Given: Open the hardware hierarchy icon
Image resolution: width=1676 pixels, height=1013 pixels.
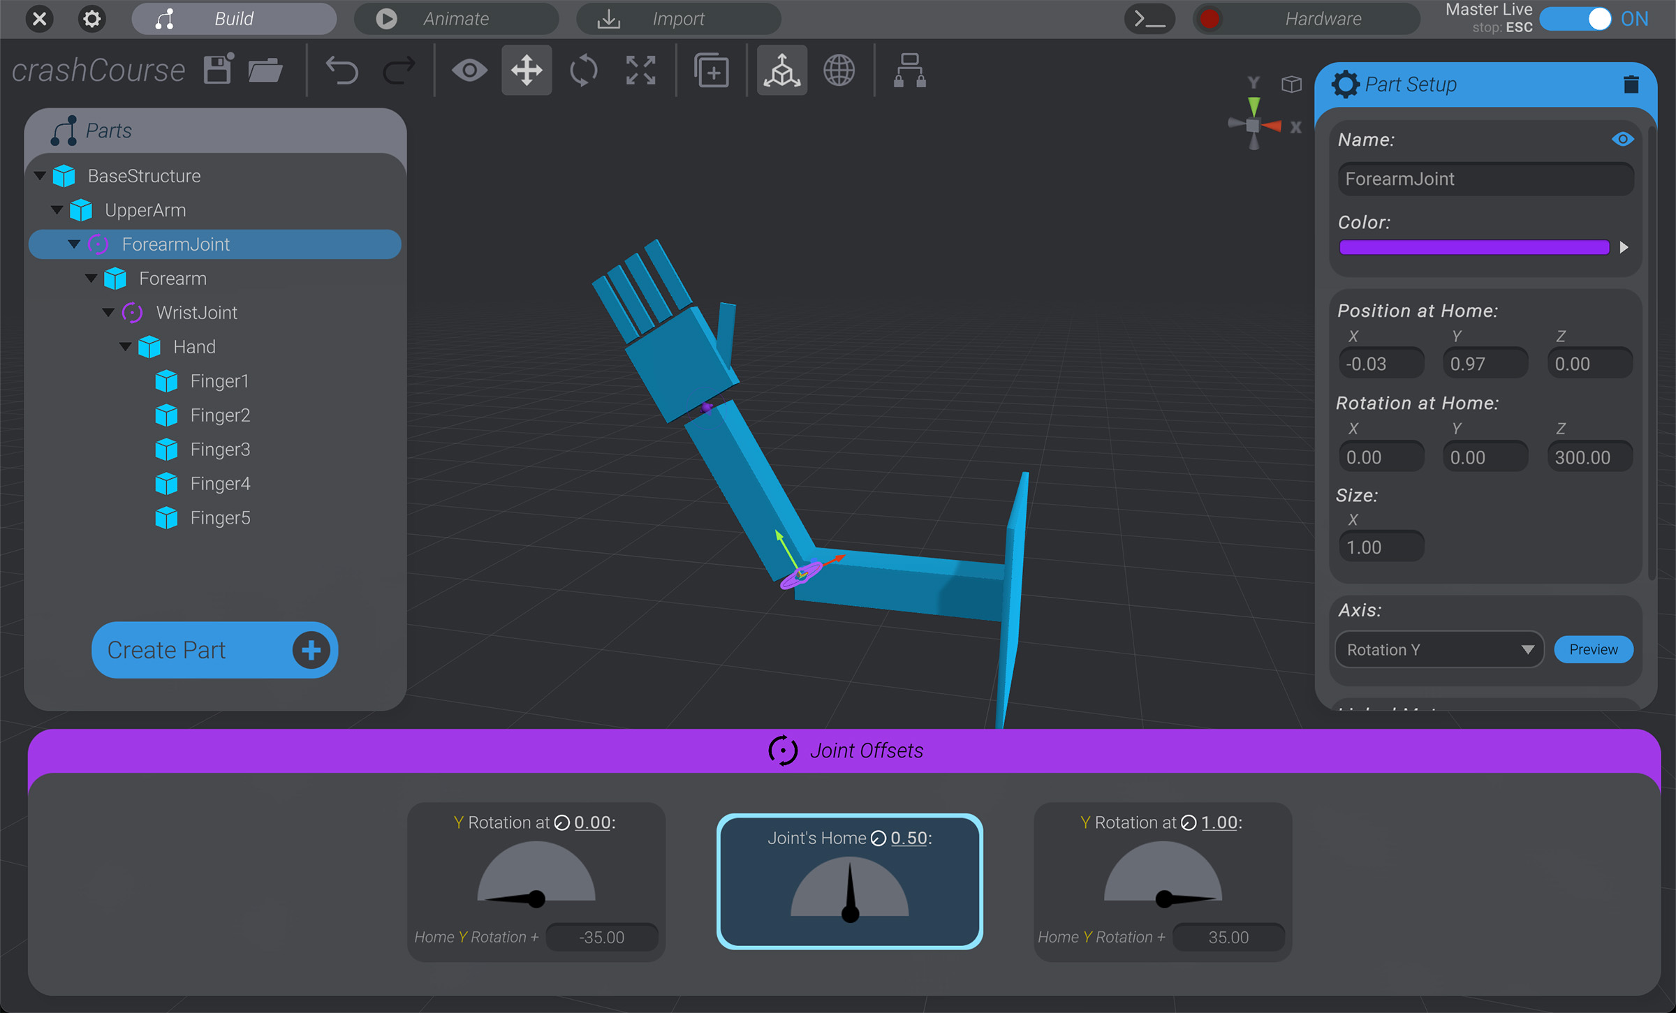Looking at the screenshot, I should click(x=909, y=70).
